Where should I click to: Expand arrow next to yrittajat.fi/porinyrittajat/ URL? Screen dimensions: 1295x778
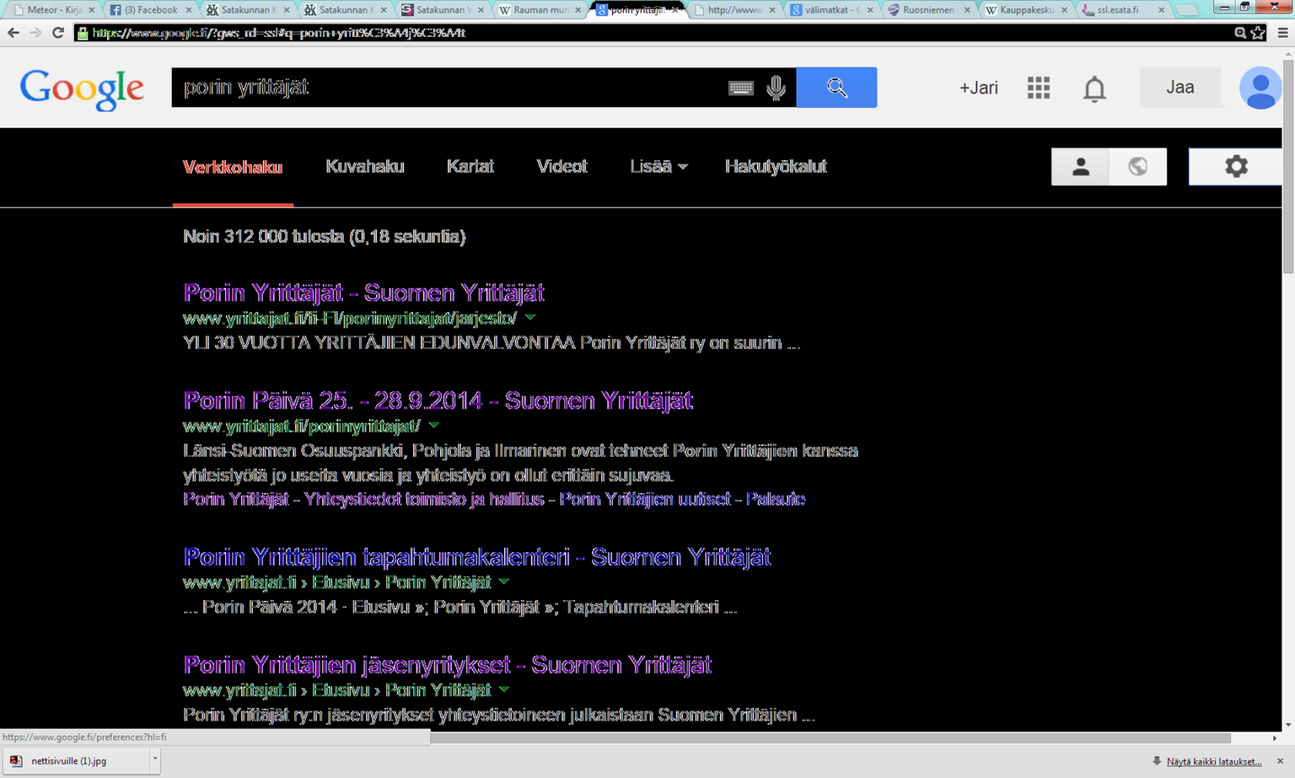point(433,426)
